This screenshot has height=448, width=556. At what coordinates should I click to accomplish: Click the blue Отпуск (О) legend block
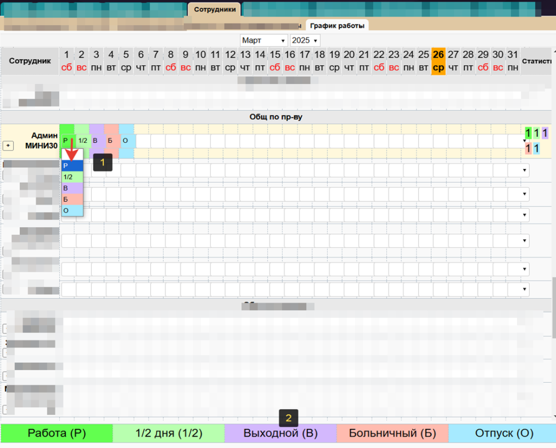504,433
